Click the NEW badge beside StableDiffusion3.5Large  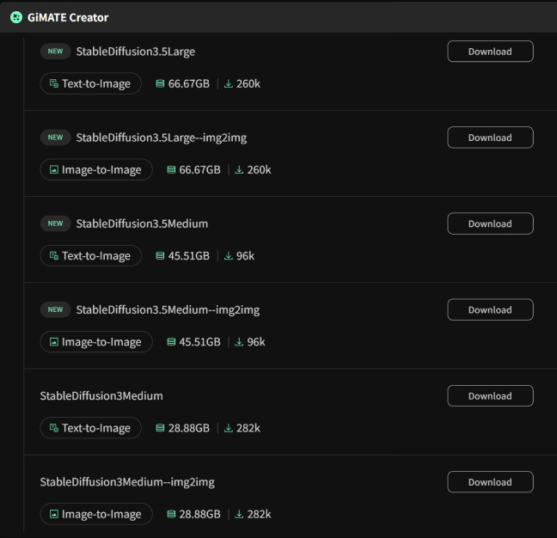pyautogui.click(x=55, y=52)
